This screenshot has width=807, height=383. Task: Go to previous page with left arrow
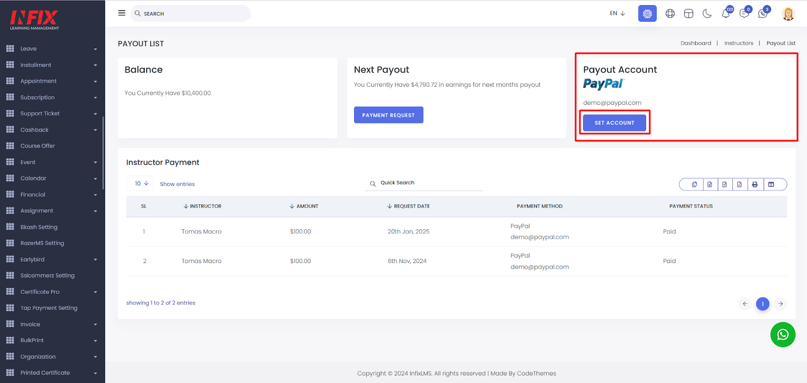point(745,304)
